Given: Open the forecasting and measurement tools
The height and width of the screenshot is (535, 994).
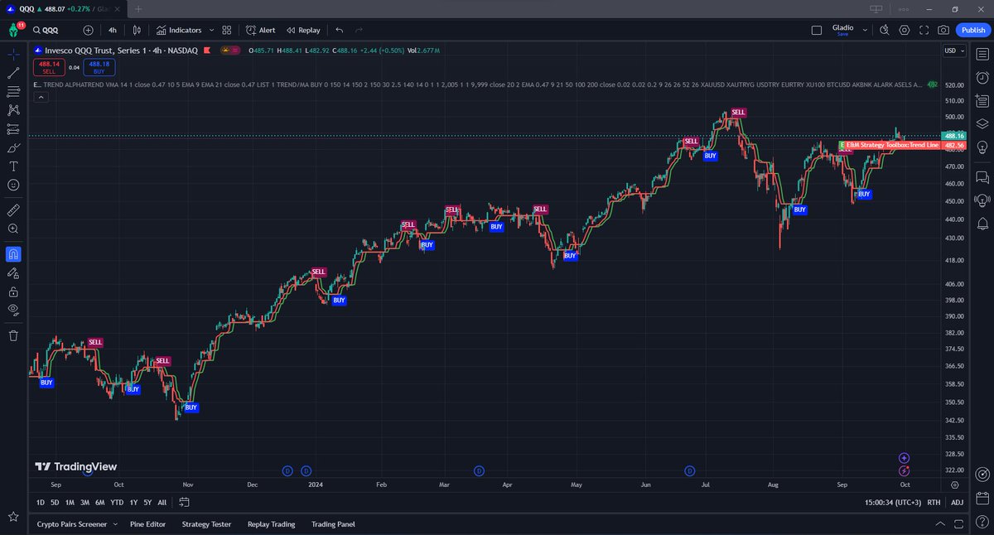Looking at the screenshot, I should coord(13,129).
